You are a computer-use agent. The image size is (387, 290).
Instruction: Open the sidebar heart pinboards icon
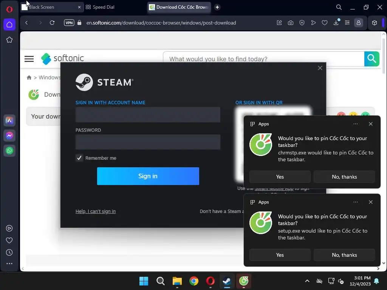[9, 241]
